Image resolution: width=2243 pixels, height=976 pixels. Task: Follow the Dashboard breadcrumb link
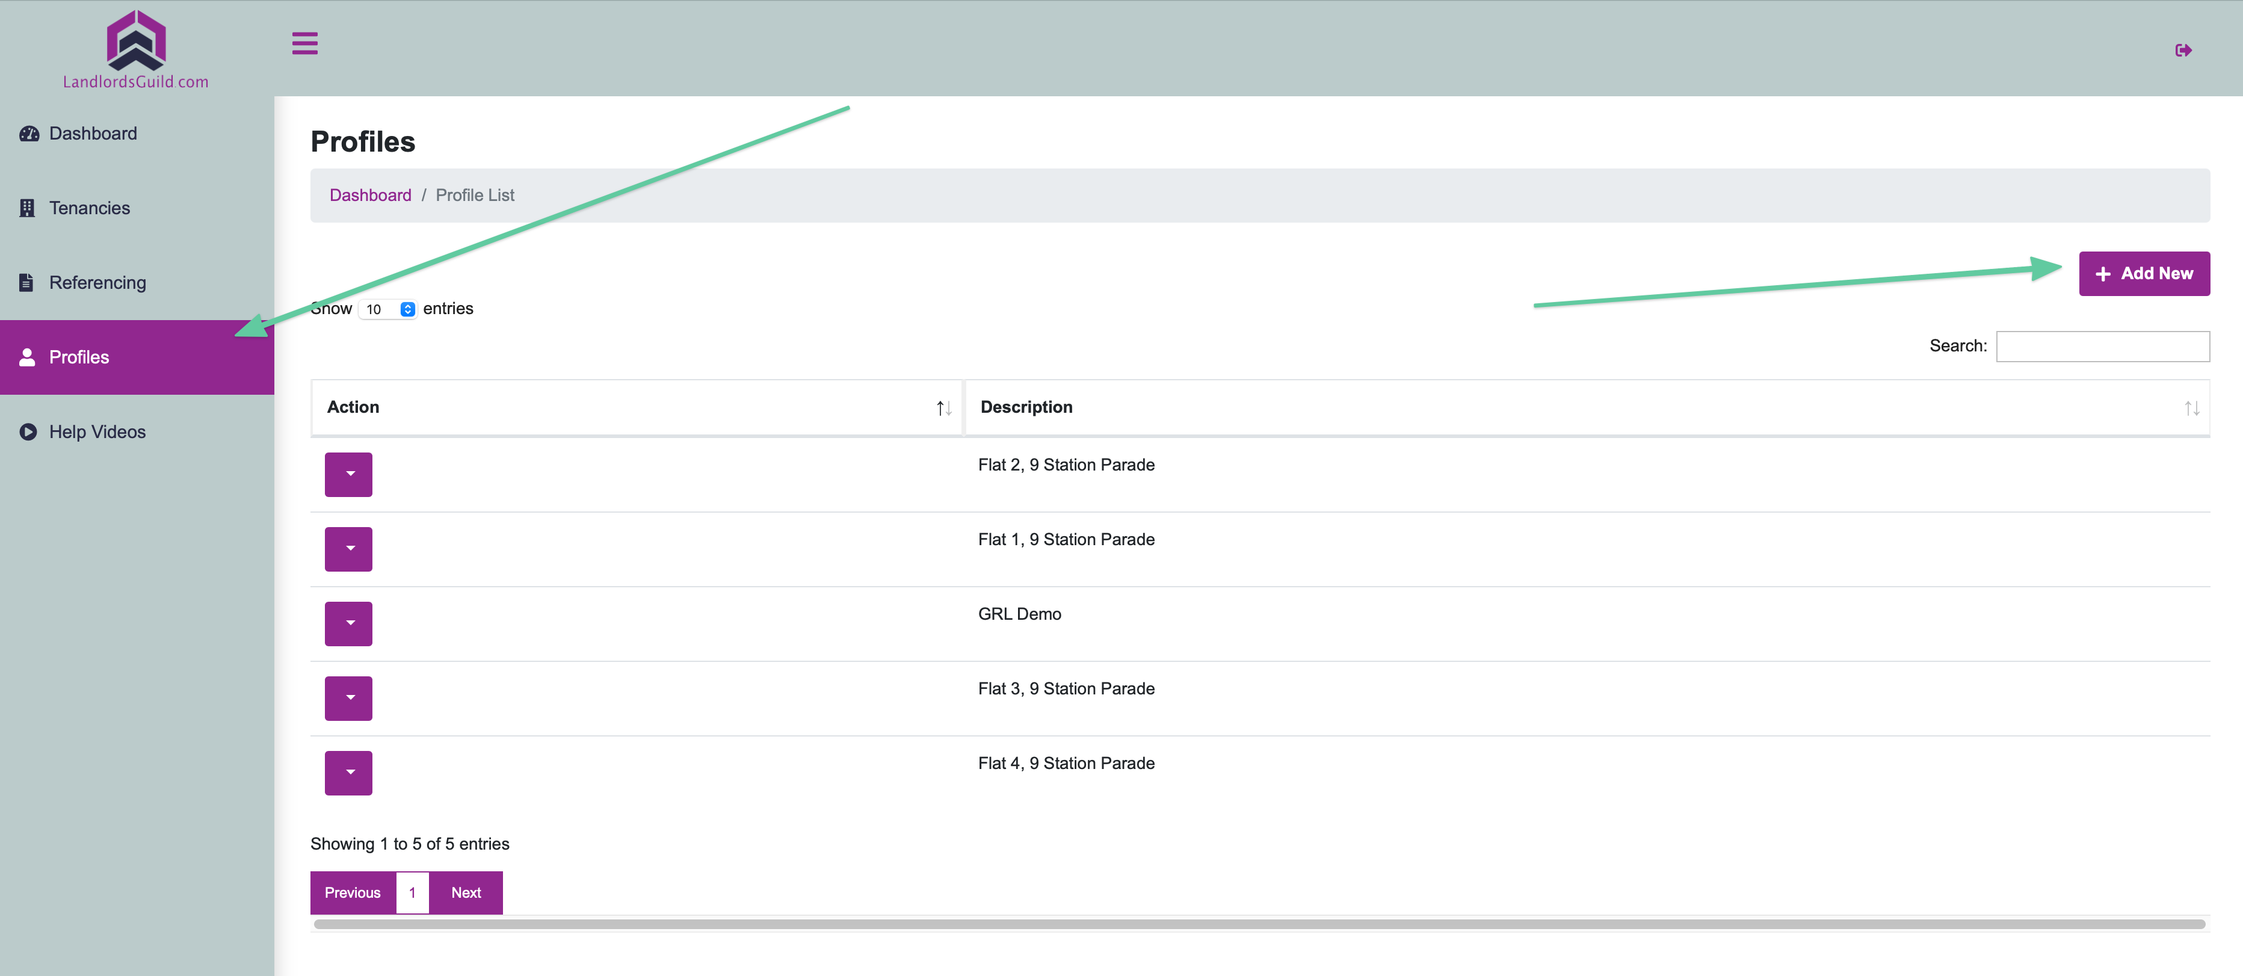370,195
